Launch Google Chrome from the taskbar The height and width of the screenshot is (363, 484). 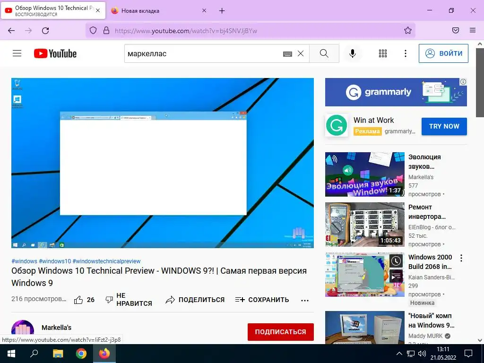pyautogui.click(x=81, y=354)
